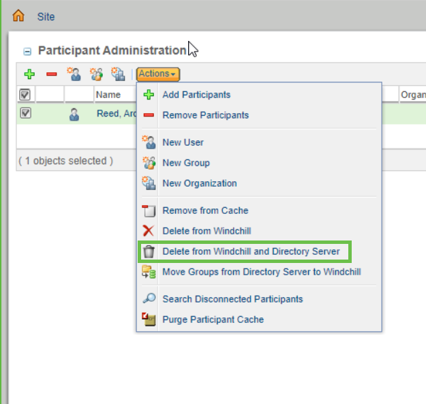Click the magnifier Search Disconnected Participants icon

(x=149, y=298)
